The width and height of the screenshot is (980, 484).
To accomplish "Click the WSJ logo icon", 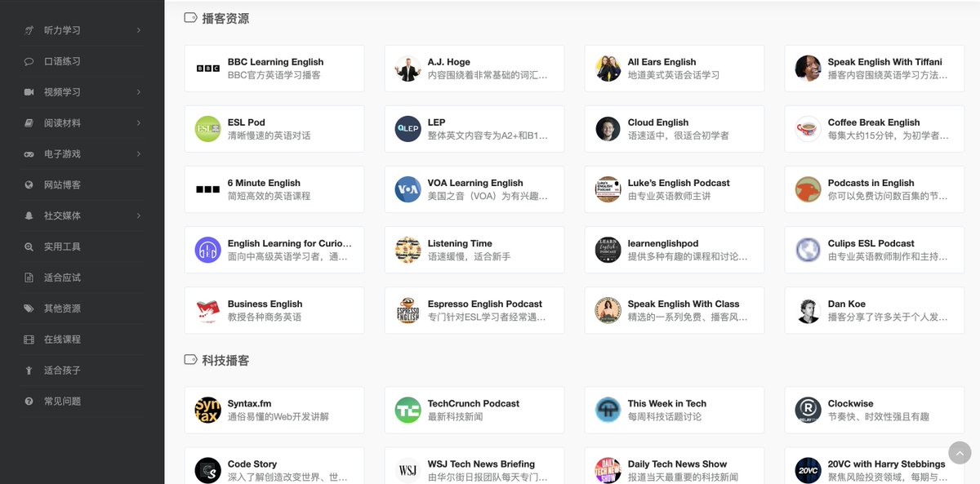I will coord(408,470).
